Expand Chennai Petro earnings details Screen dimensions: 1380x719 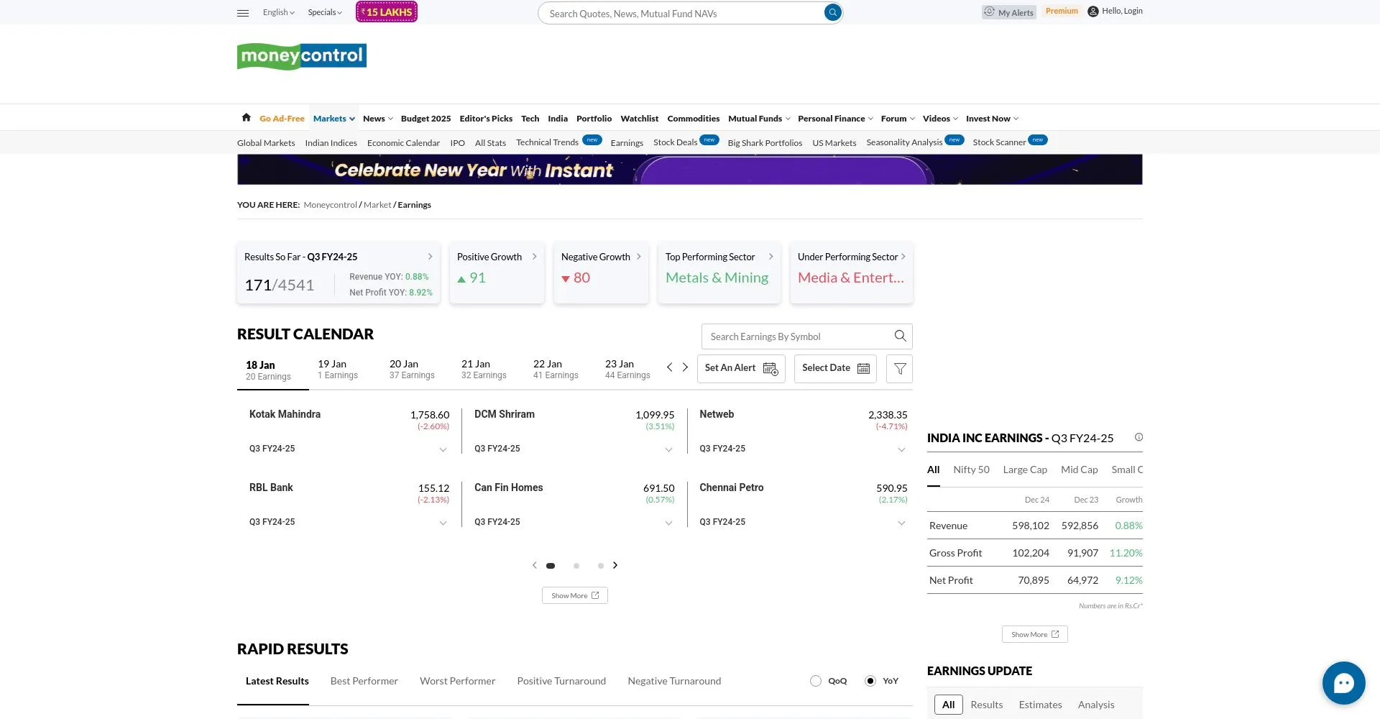pyautogui.click(x=901, y=523)
